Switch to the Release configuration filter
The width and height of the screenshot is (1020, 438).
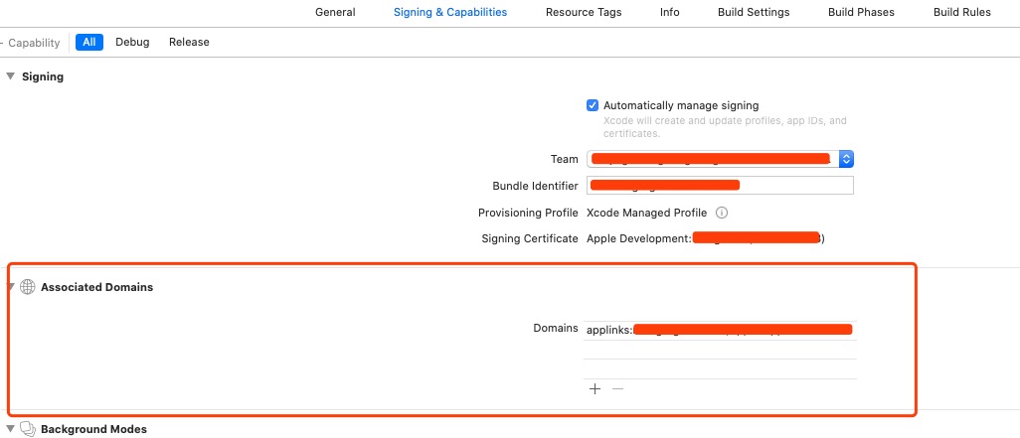[x=189, y=42]
